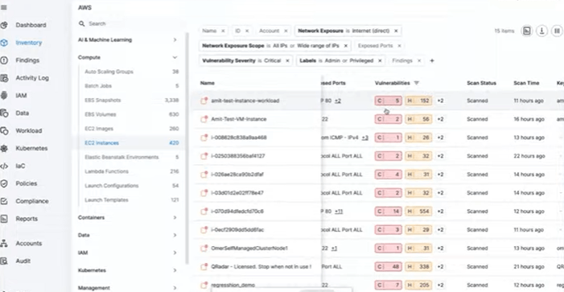Open the regresshion_demo instance
Image resolution: width=564 pixels, height=292 pixels.
(233, 286)
